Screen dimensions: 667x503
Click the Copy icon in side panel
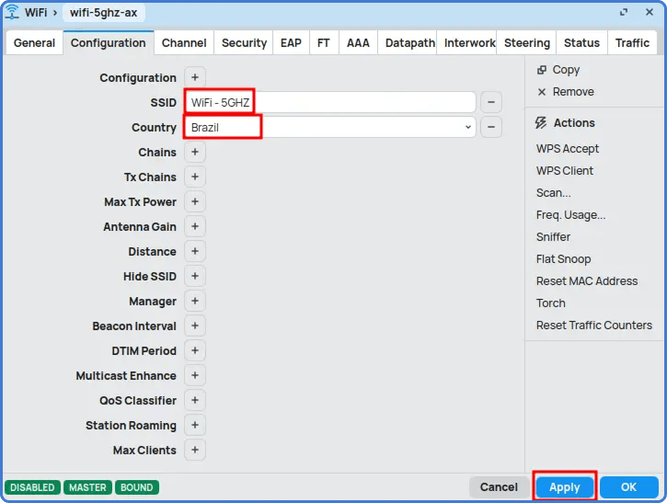pyautogui.click(x=542, y=70)
